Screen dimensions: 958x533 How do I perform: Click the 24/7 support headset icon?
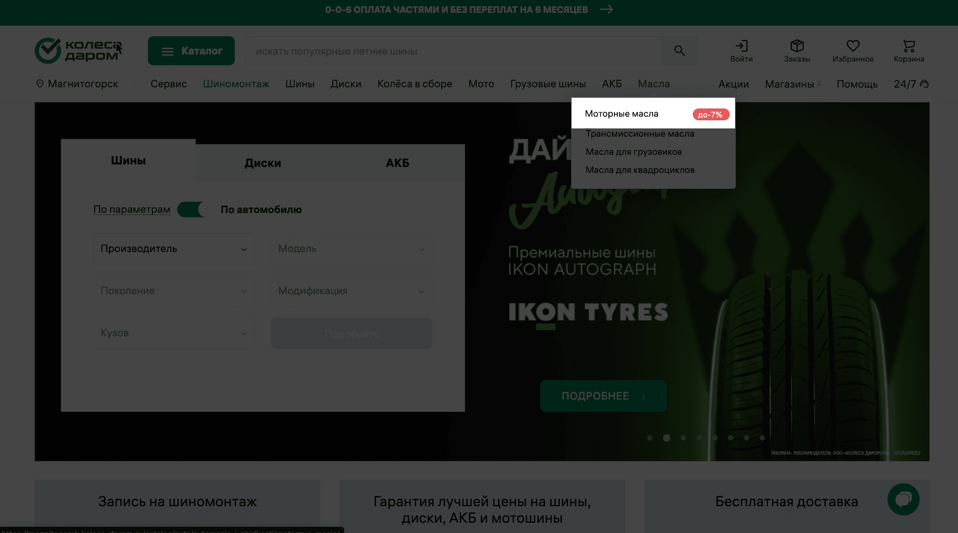924,84
